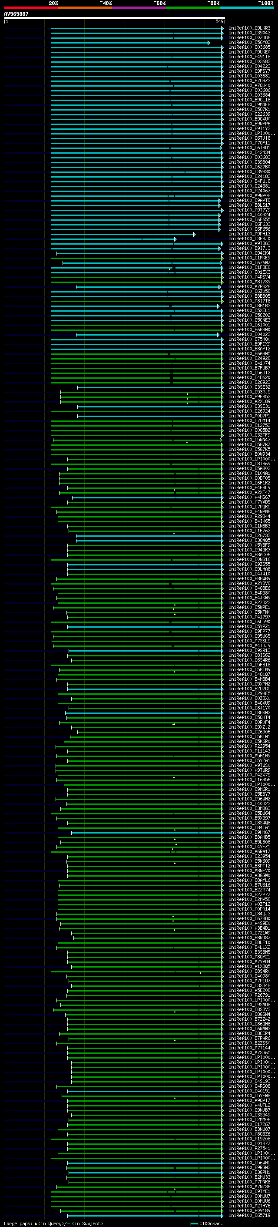Open hit UniRef100_B9FIX9
Image resolution: width=278 pixels, height=1227 pixels.
249,344
